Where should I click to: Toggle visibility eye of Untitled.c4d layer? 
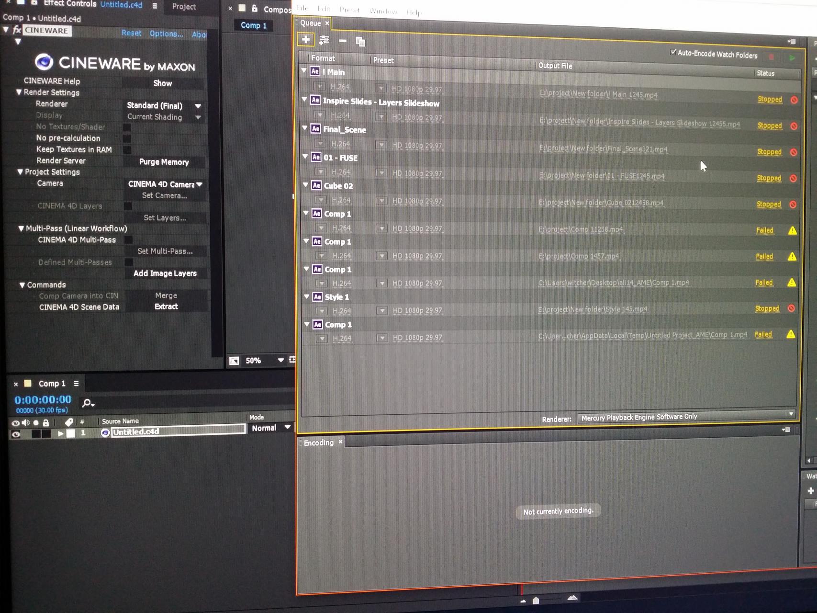point(16,434)
